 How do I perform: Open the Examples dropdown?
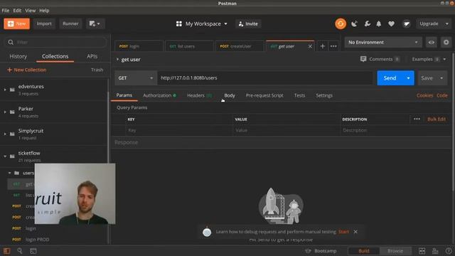[x=429, y=59]
